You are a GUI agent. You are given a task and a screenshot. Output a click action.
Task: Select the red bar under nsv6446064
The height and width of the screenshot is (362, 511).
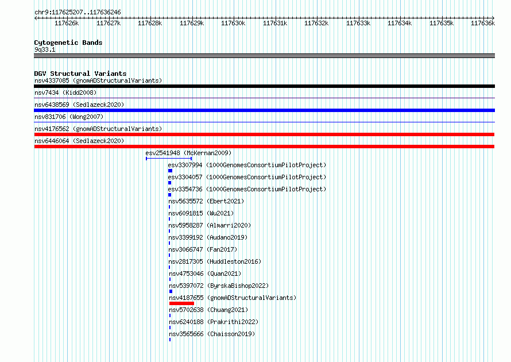[x=264, y=147]
